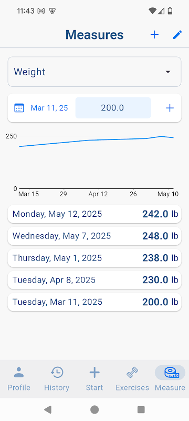Select the Measure tape icon

pos(170,373)
